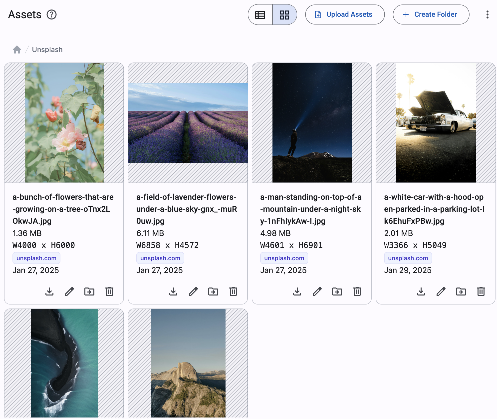Click the Upload Assets button
The image size is (497, 419).
[345, 14]
